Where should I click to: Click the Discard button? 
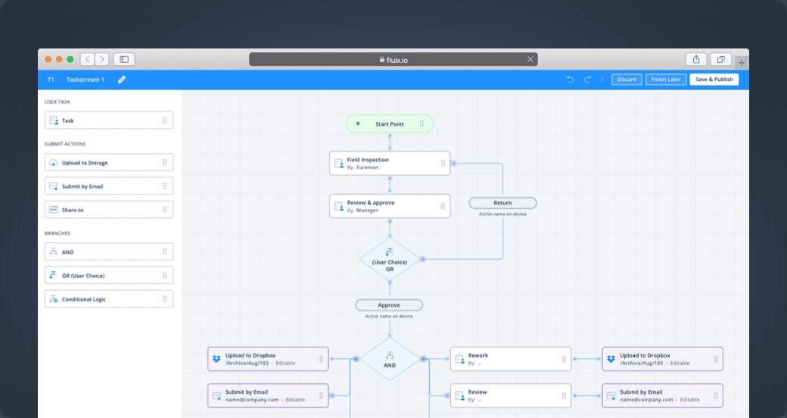point(627,80)
